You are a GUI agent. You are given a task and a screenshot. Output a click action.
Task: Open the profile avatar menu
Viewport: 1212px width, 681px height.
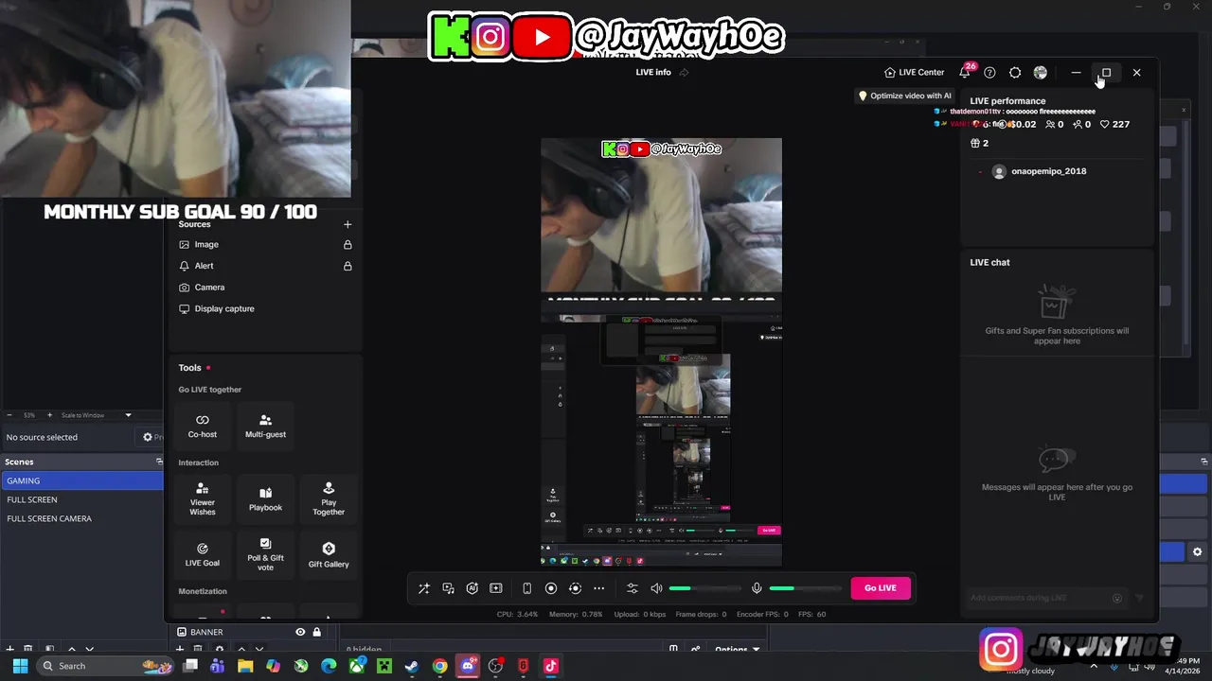pos(1041,73)
